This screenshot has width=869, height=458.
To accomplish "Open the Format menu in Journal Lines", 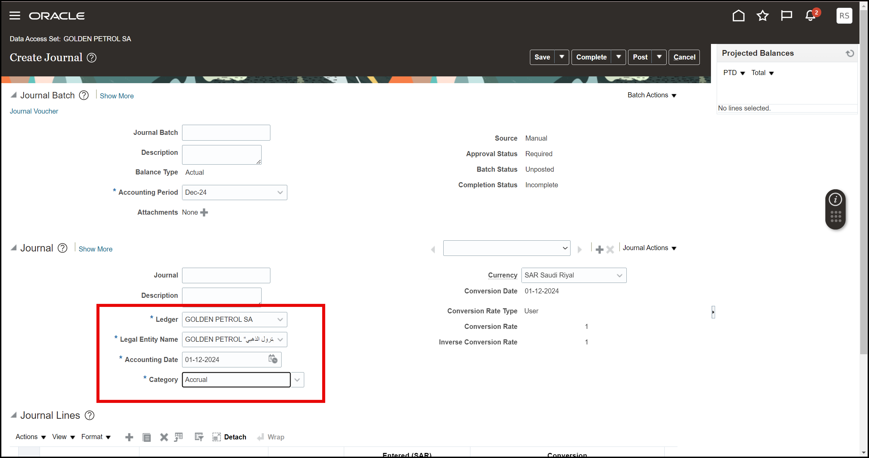I will [96, 437].
